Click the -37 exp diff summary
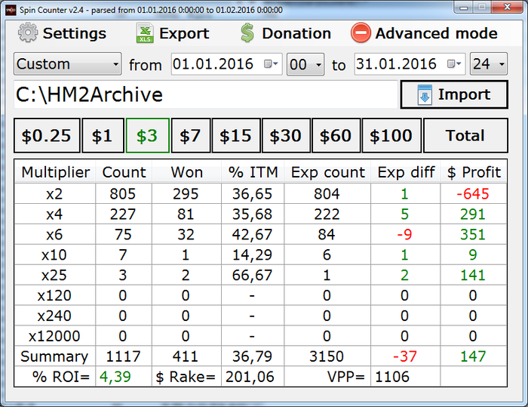Viewport: 528px width, 407px height. (x=405, y=356)
